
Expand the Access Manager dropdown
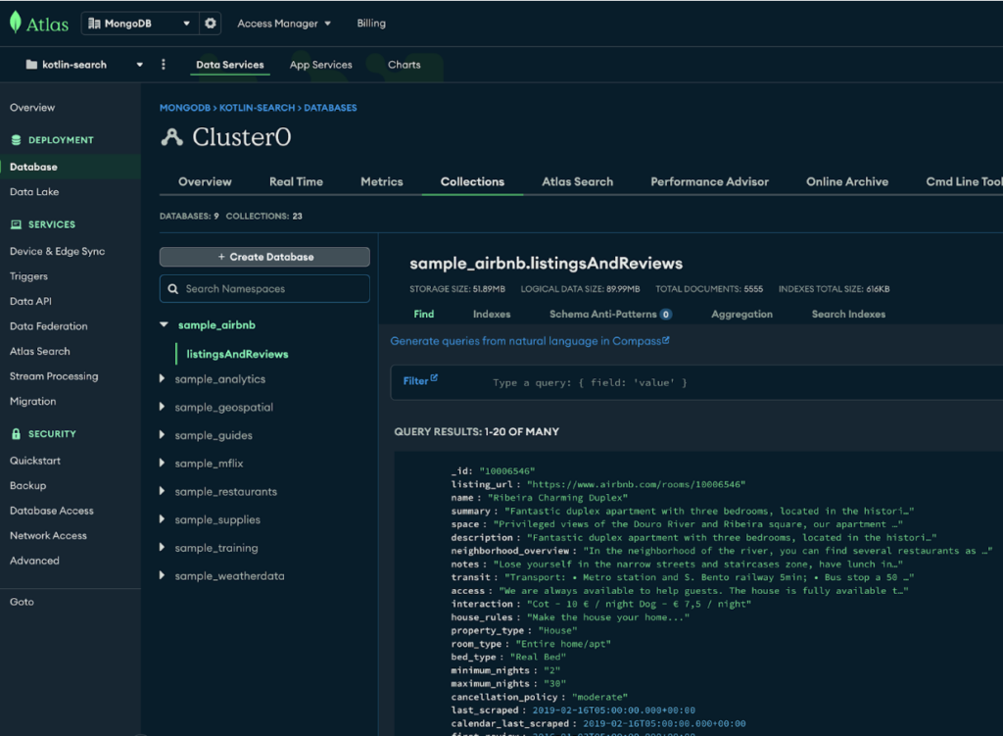(x=284, y=24)
